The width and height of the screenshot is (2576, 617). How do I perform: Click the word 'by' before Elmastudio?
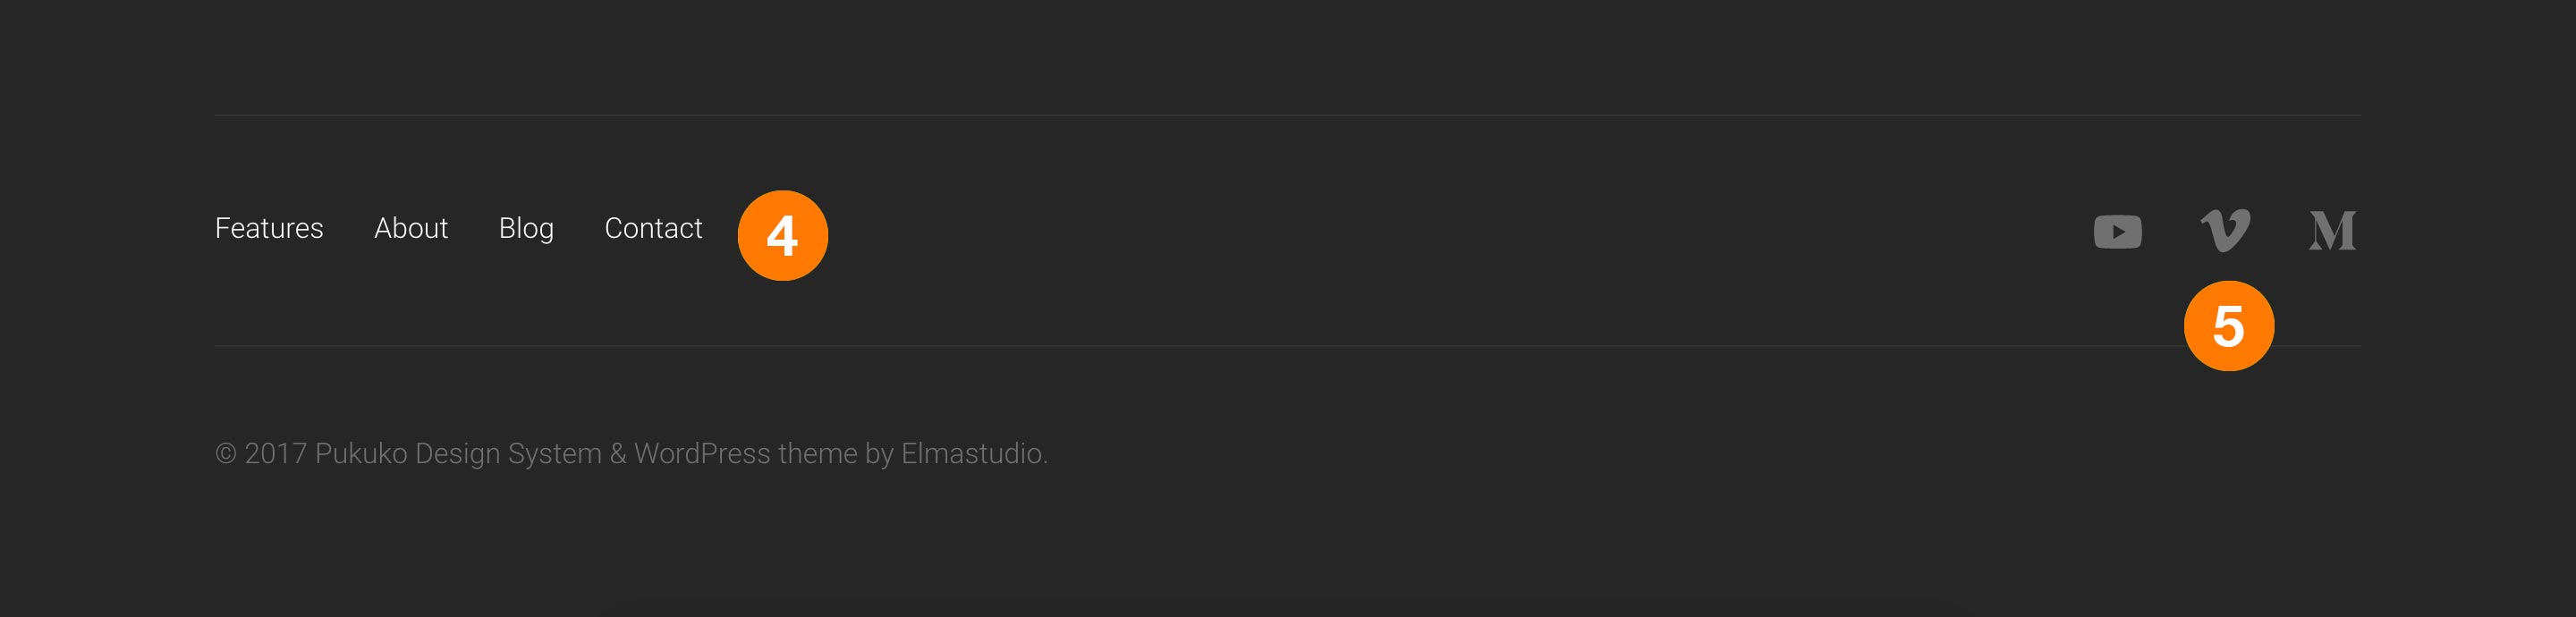coord(879,455)
